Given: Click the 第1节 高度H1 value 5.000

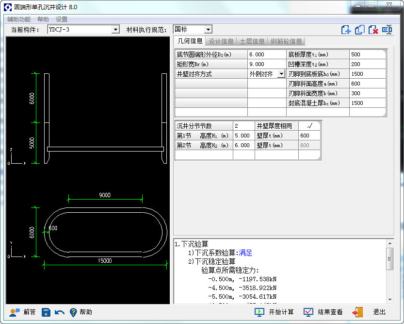Looking at the screenshot, I should coord(244,136).
